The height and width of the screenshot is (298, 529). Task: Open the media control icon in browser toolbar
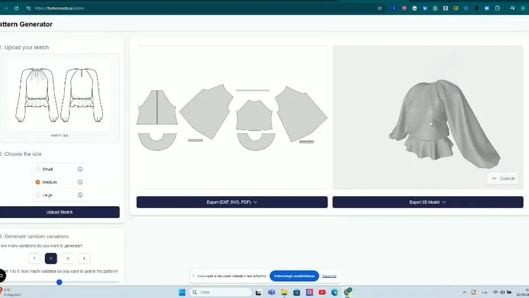click(x=513, y=8)
